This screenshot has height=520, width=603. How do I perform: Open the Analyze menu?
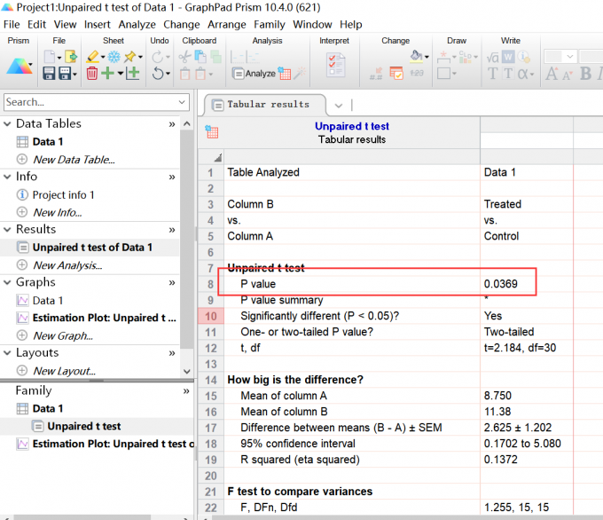[137, 24]
